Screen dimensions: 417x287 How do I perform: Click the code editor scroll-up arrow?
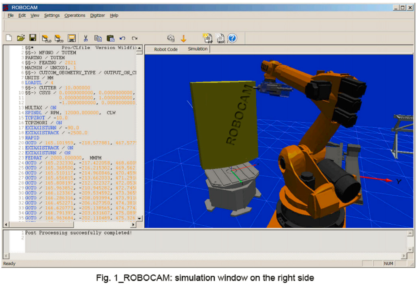click(x=140, y=48)
